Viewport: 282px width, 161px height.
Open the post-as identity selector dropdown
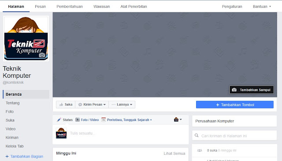(x=178, y=119)
